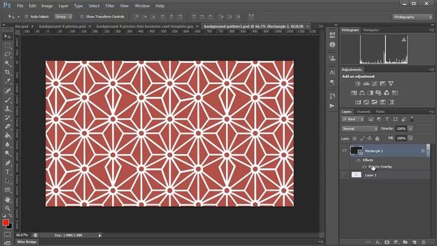Add a Color Balance adjustment

[x=362, y=93]
